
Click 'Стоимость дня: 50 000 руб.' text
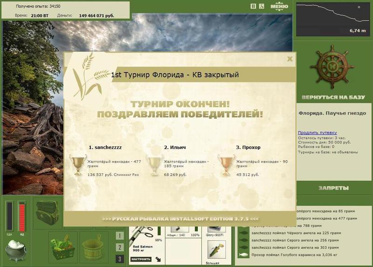pyautogui.click(x=324, y=142)
